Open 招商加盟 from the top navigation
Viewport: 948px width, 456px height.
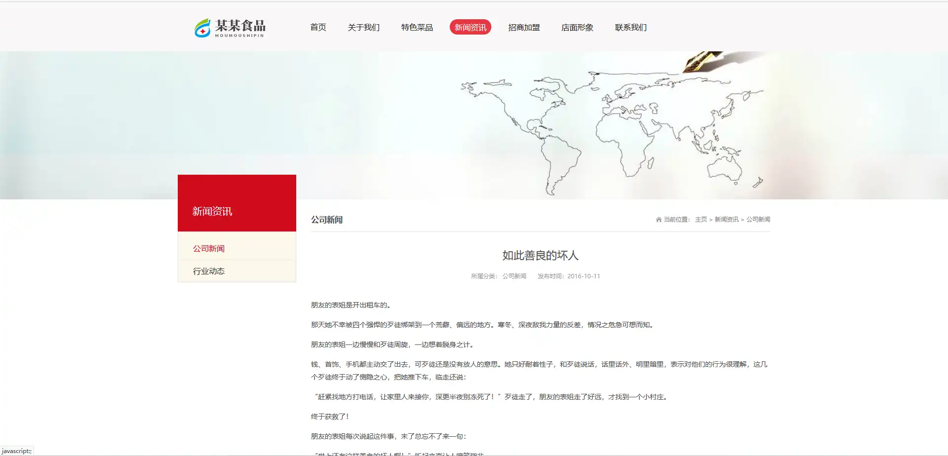point(524,27)
